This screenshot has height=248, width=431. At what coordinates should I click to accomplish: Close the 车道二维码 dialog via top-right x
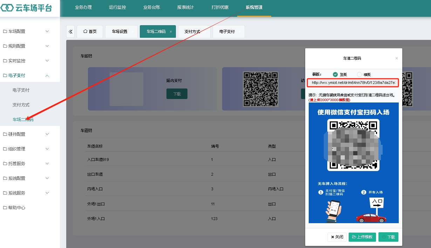397,58
